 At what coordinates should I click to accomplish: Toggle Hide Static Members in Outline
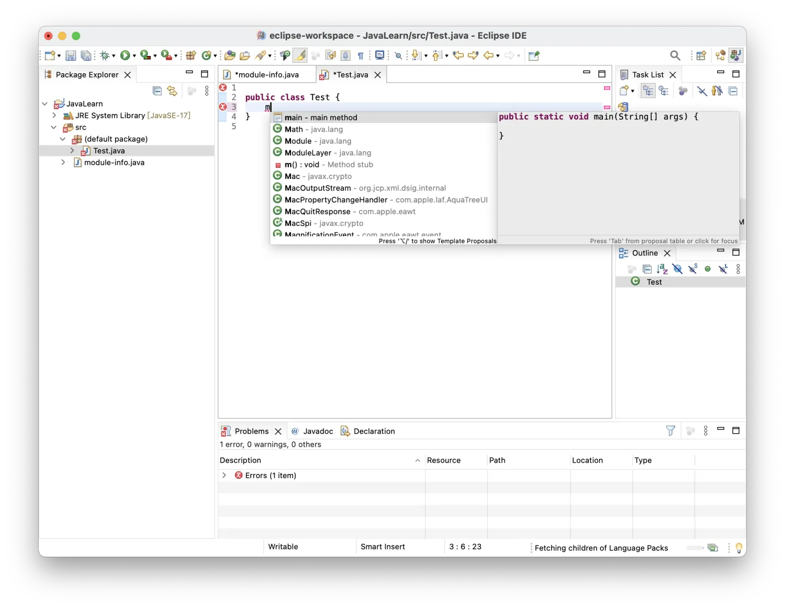693,269
